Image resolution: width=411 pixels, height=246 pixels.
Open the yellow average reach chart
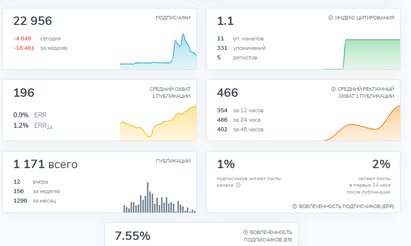(158, 123)
